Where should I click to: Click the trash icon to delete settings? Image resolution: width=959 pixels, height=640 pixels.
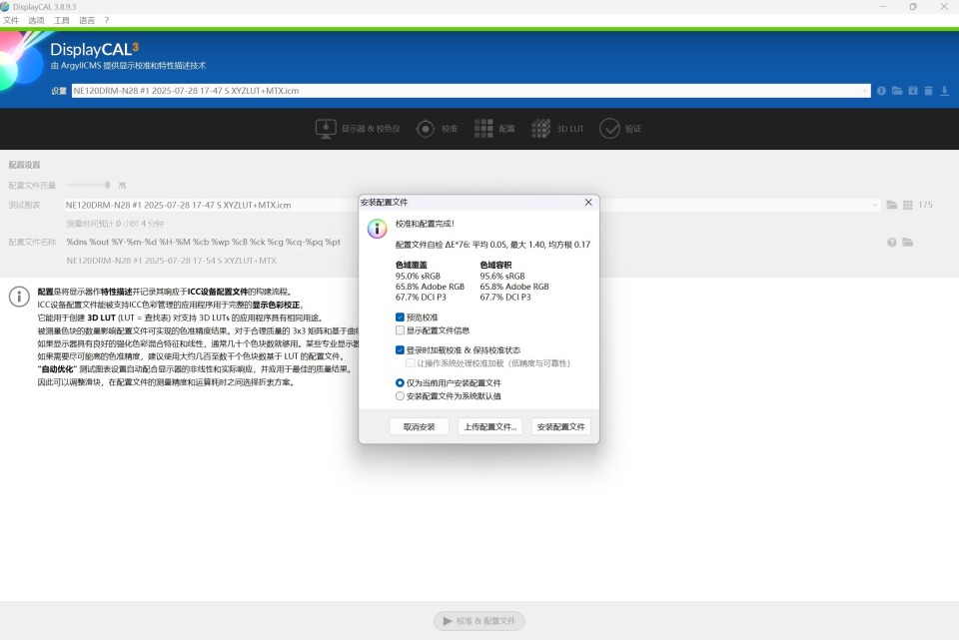click(928, 91)
